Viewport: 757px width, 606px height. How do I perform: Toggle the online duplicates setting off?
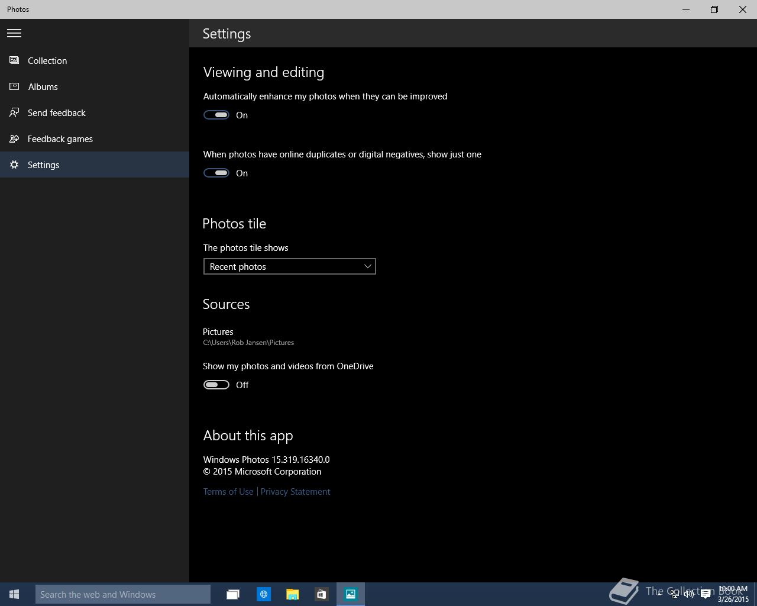(x=216, y=173)
